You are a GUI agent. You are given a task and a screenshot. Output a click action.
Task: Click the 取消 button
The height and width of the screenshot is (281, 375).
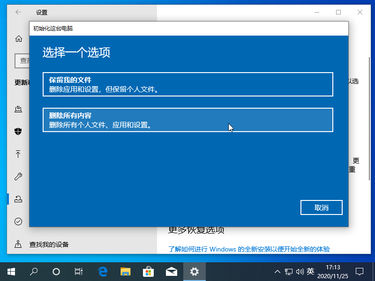321,207
